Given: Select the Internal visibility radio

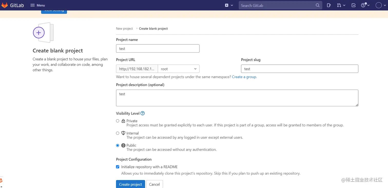Looking at the screenshot, I should tap(118, 133).
